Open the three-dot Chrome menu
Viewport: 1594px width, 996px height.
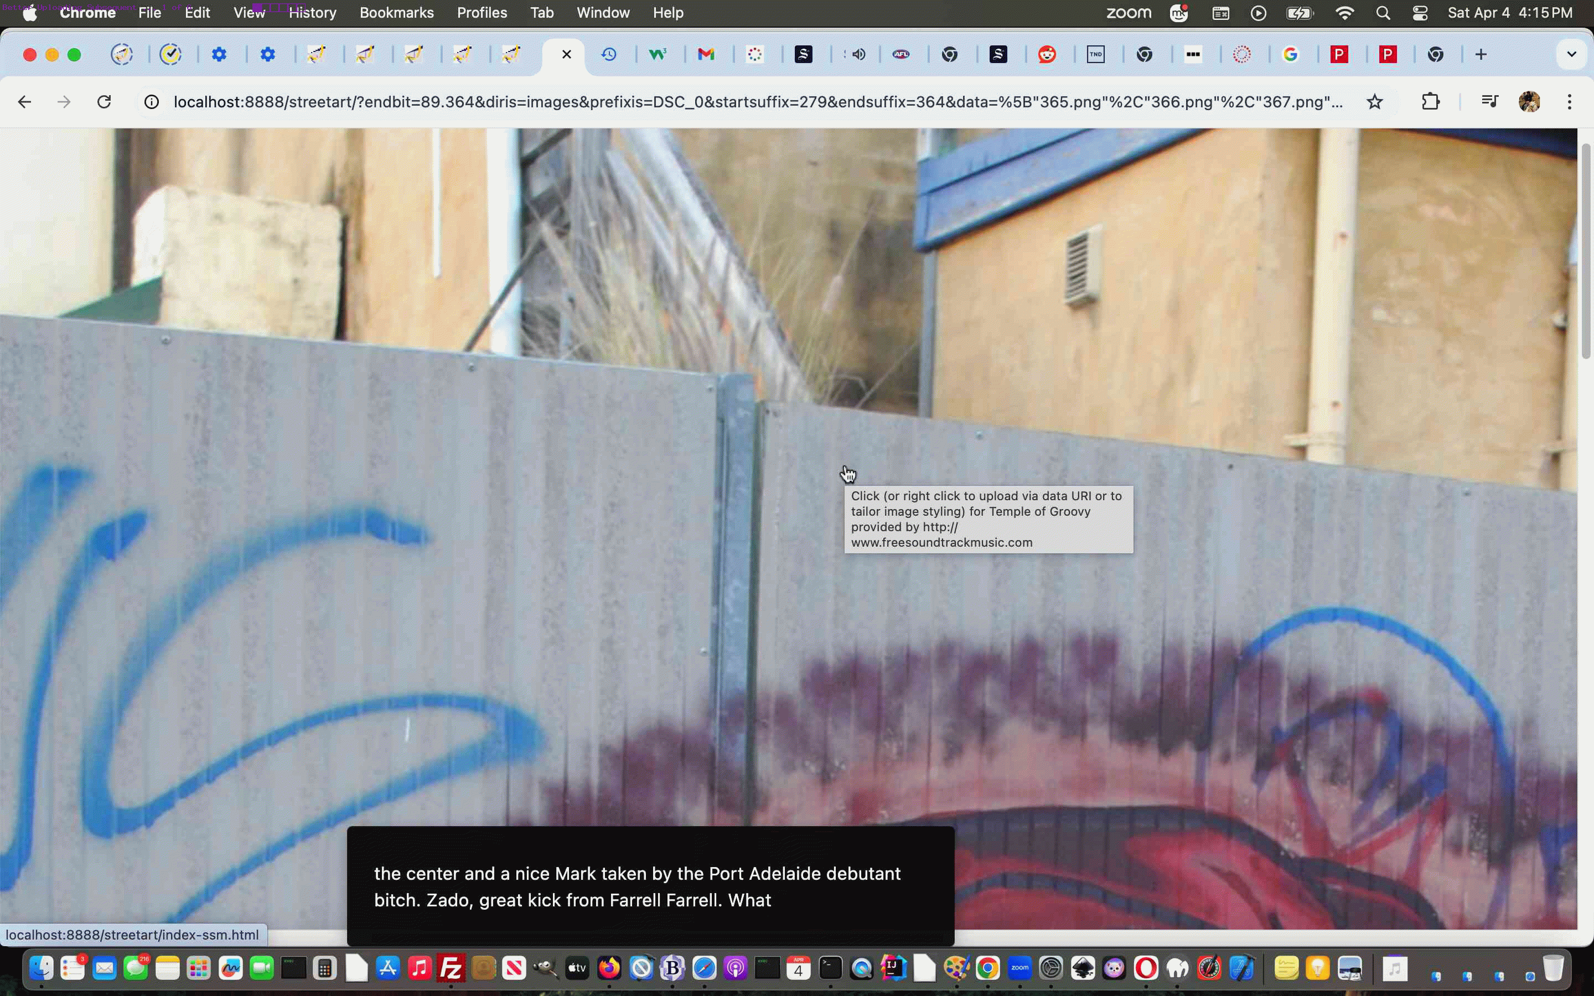coord(1570,101)
